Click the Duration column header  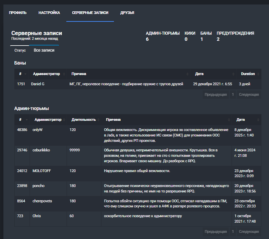pos(248,74)
